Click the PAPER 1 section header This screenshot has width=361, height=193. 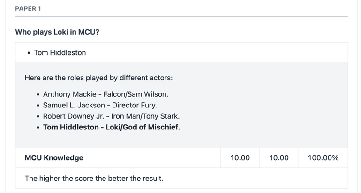(x=28, y=9)
